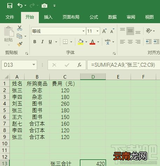Select column C header
The width and height of the screenshot is (160, 166).
[x=65, y=77]
